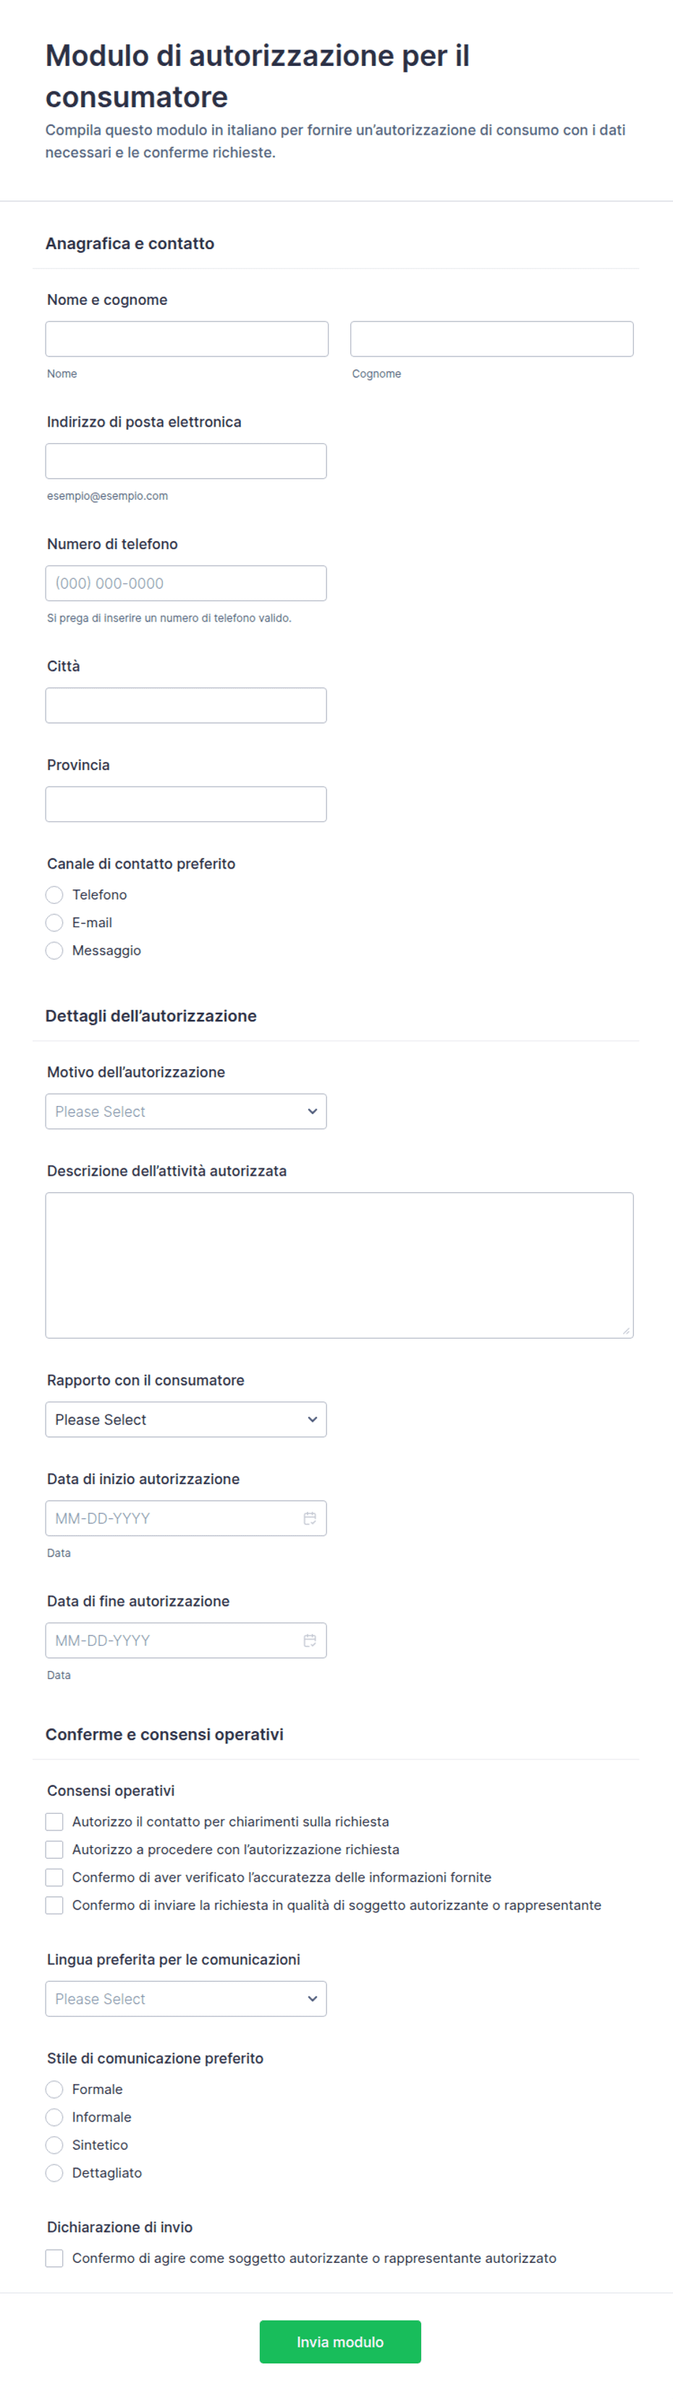
Task: Choose E-mail as preferred contact channel
Action: 54,922
